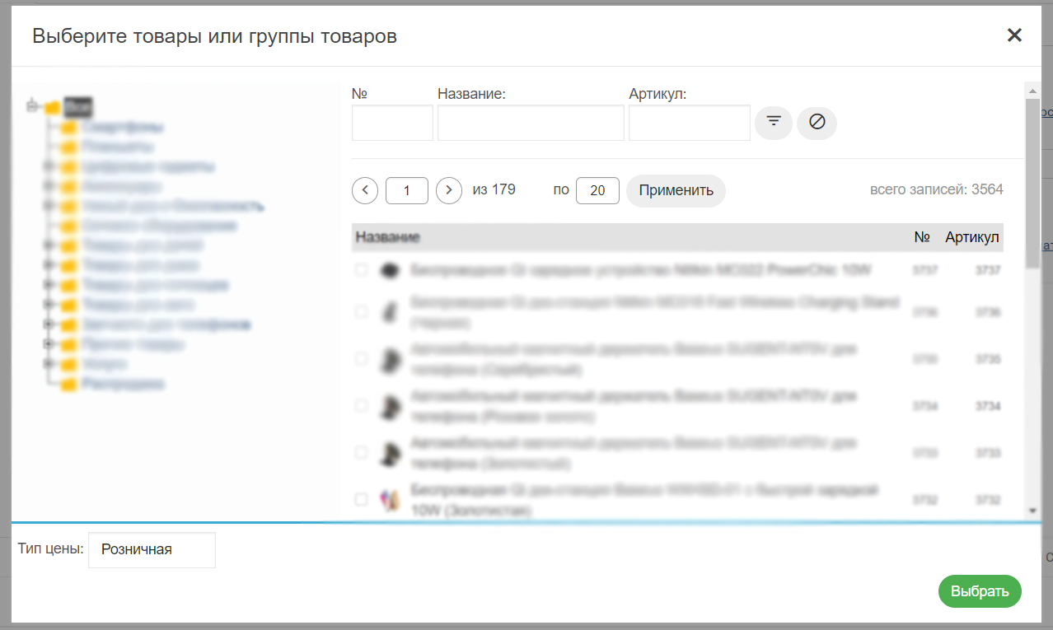The image size is (1053, 630).
Task: Click the thumbnail of product 3737
Action: 389,270
